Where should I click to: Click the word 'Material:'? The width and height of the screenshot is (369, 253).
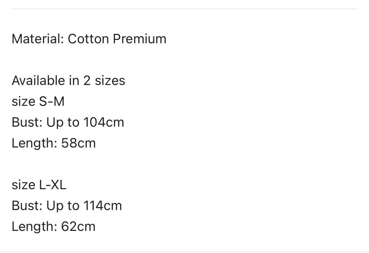pyautogui.click(x=38, y=39)
